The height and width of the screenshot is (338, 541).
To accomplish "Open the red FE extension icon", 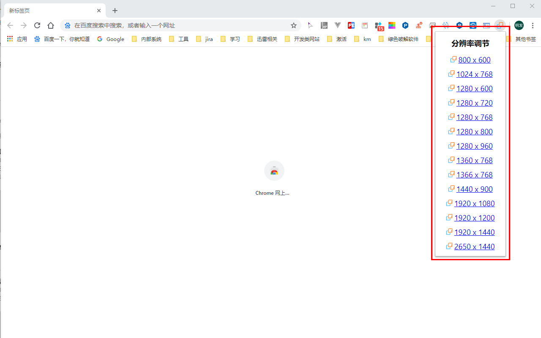I will tap(351, 25).
